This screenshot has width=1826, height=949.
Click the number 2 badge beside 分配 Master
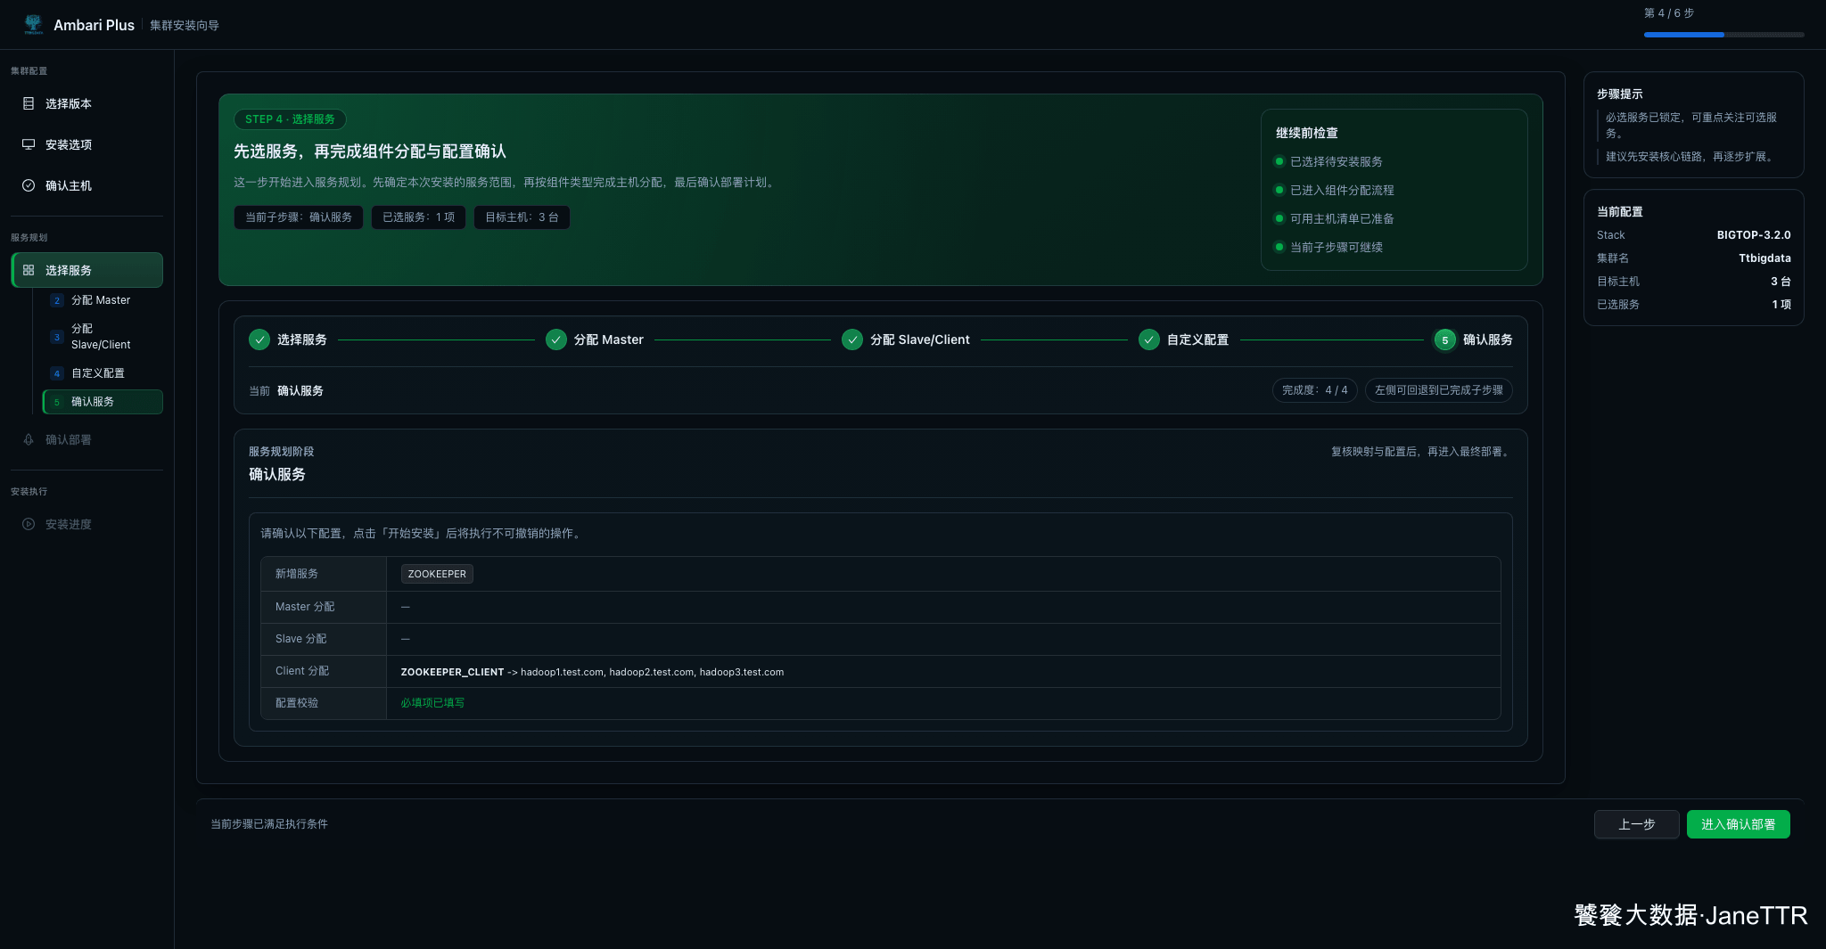click(57, 300)
